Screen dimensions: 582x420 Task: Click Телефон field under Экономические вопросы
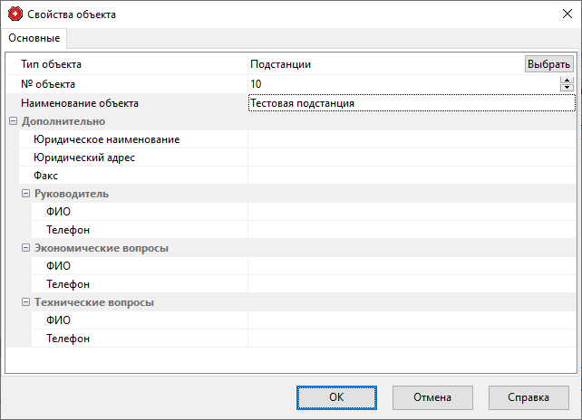(411, 284)
